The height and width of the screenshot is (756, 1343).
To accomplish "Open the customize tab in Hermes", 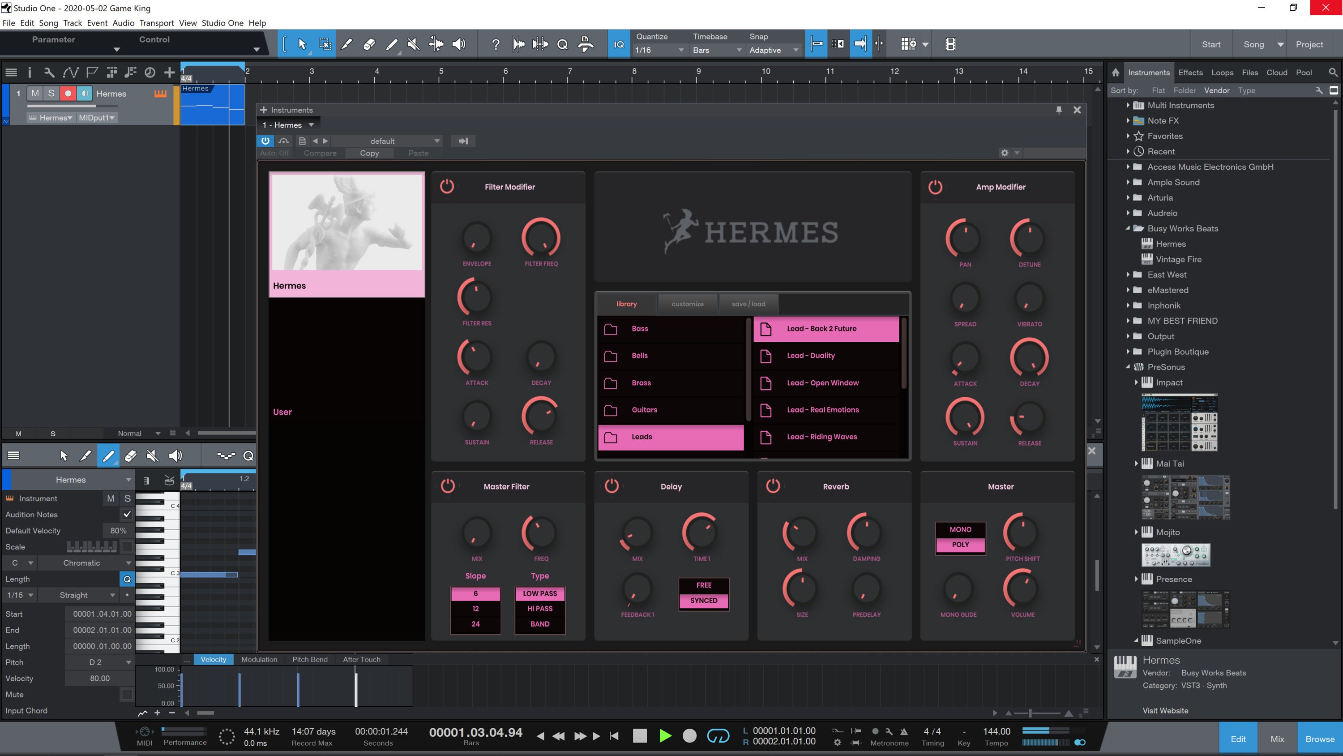I will coord(687,304).
